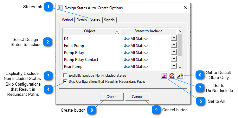Image resolution: width=238 pixels, height=118 pixels.
Task: Sort by the Object column header
Action: (x=92, y=31)
